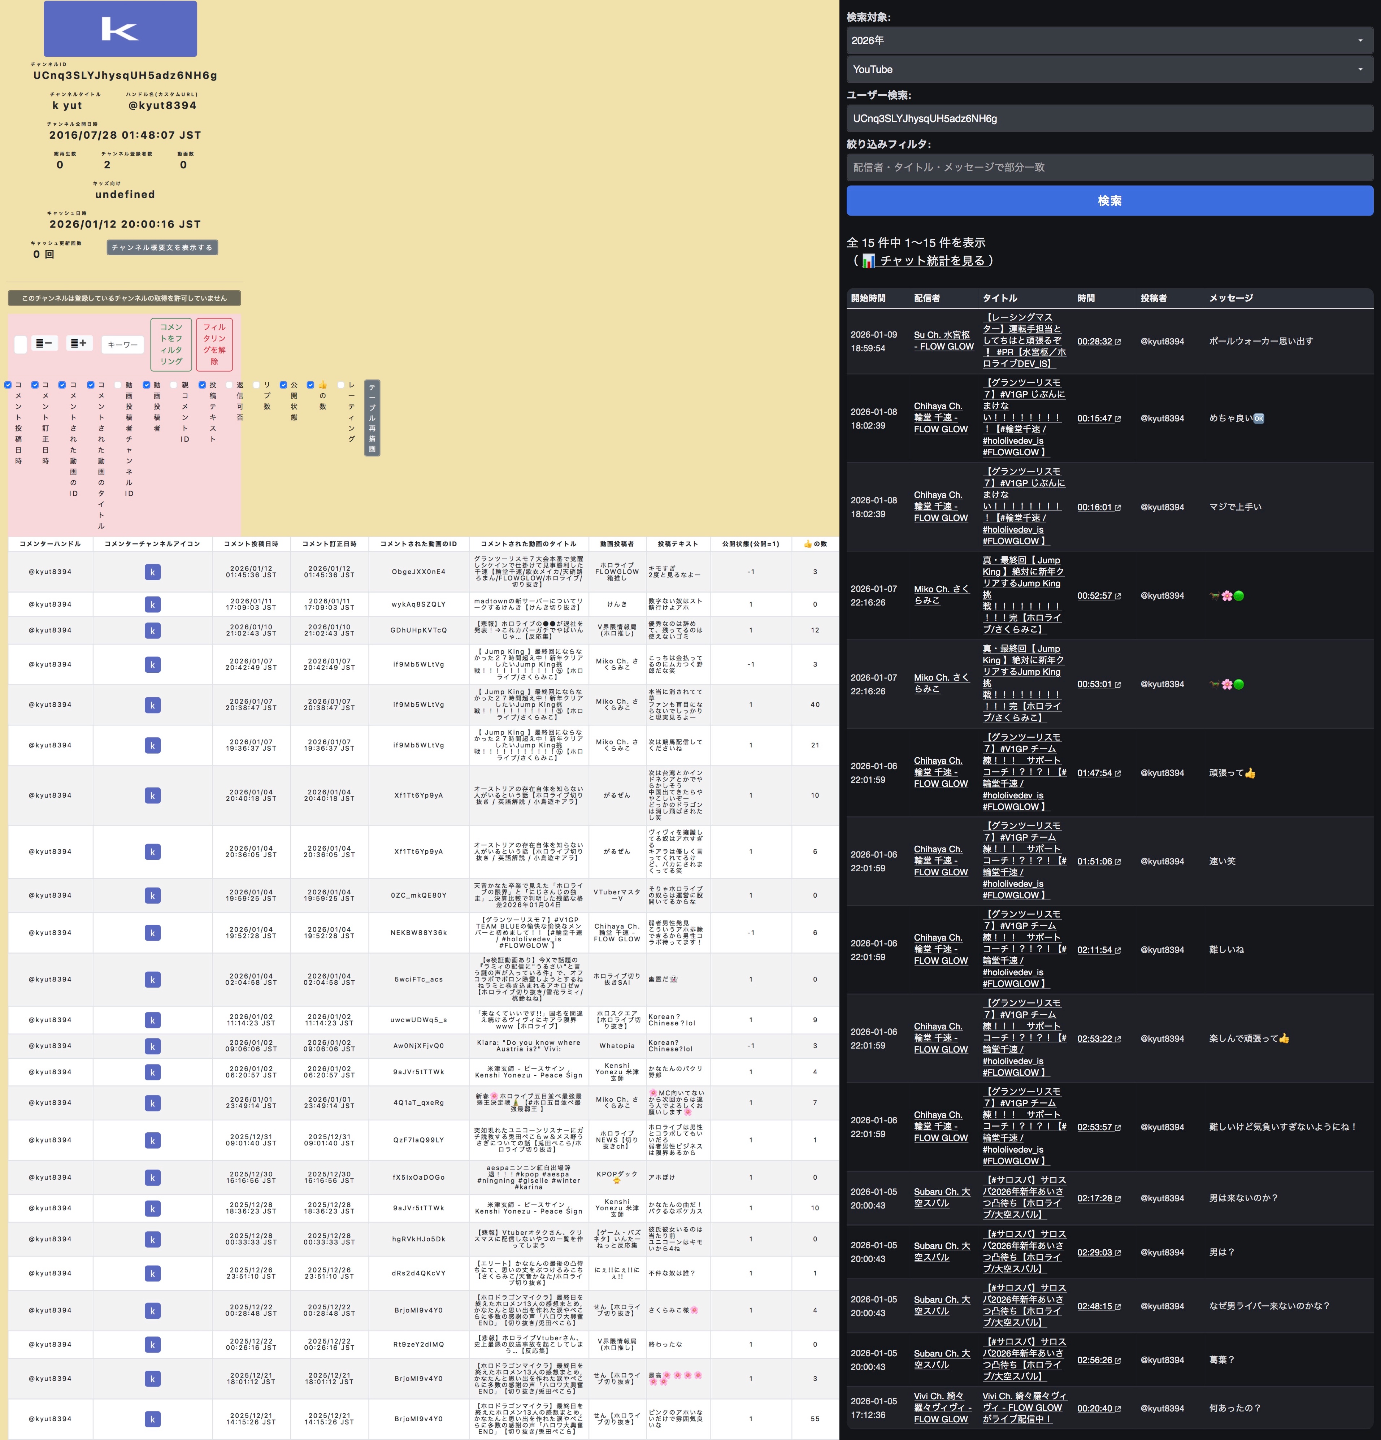Click the list-plus rows icon button
Viewport: 1381px width, 1440px height.
point(79,343)
